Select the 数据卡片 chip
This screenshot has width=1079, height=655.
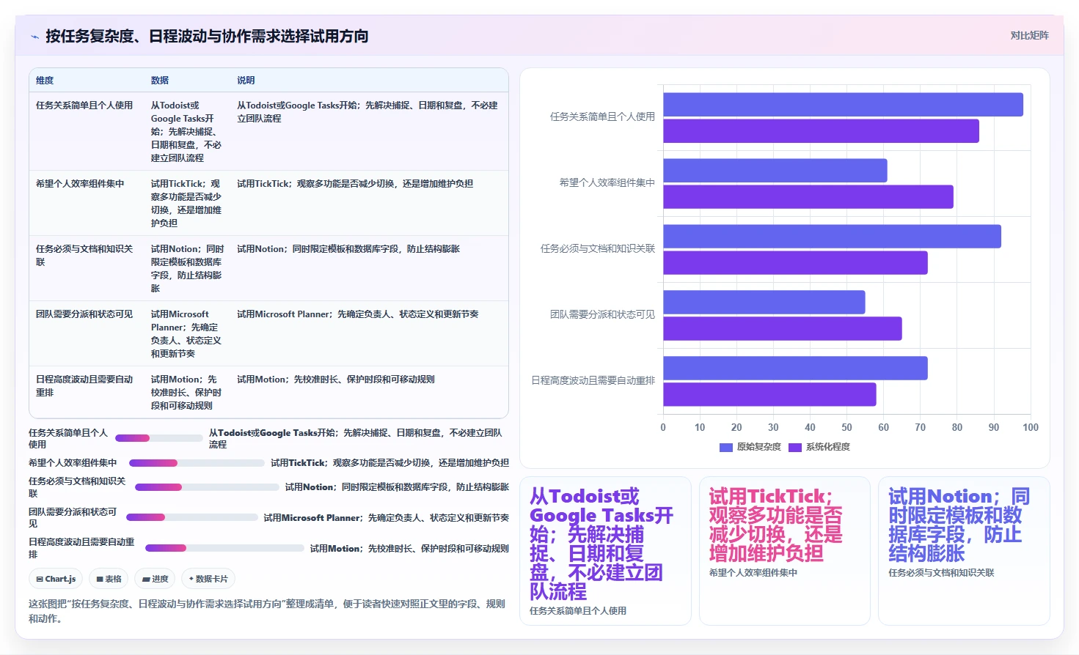click(209, 579)
